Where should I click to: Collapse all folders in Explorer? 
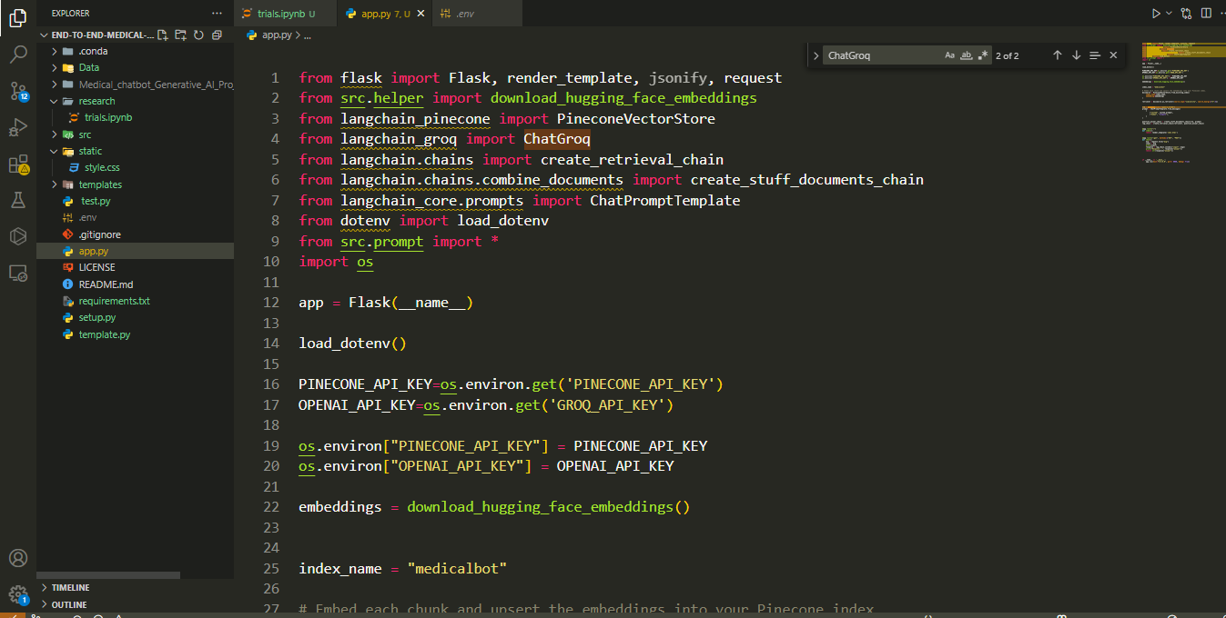pyautogui.click(x=217, y=35)
